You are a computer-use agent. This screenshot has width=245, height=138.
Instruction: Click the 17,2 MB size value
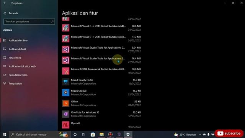(x=136, y=37)
